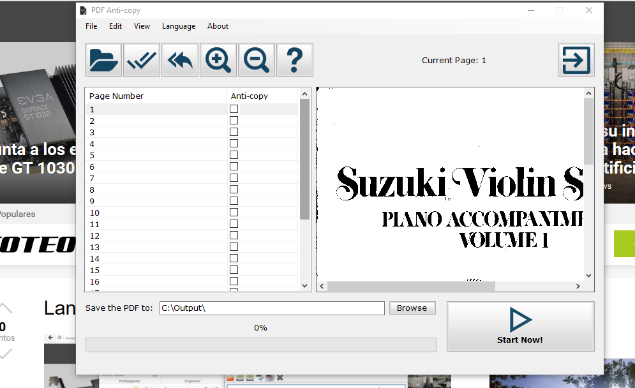Viewport: 635px width, 388px height.
Task: Click the Browse button
Action: click(x=412, y=308)
